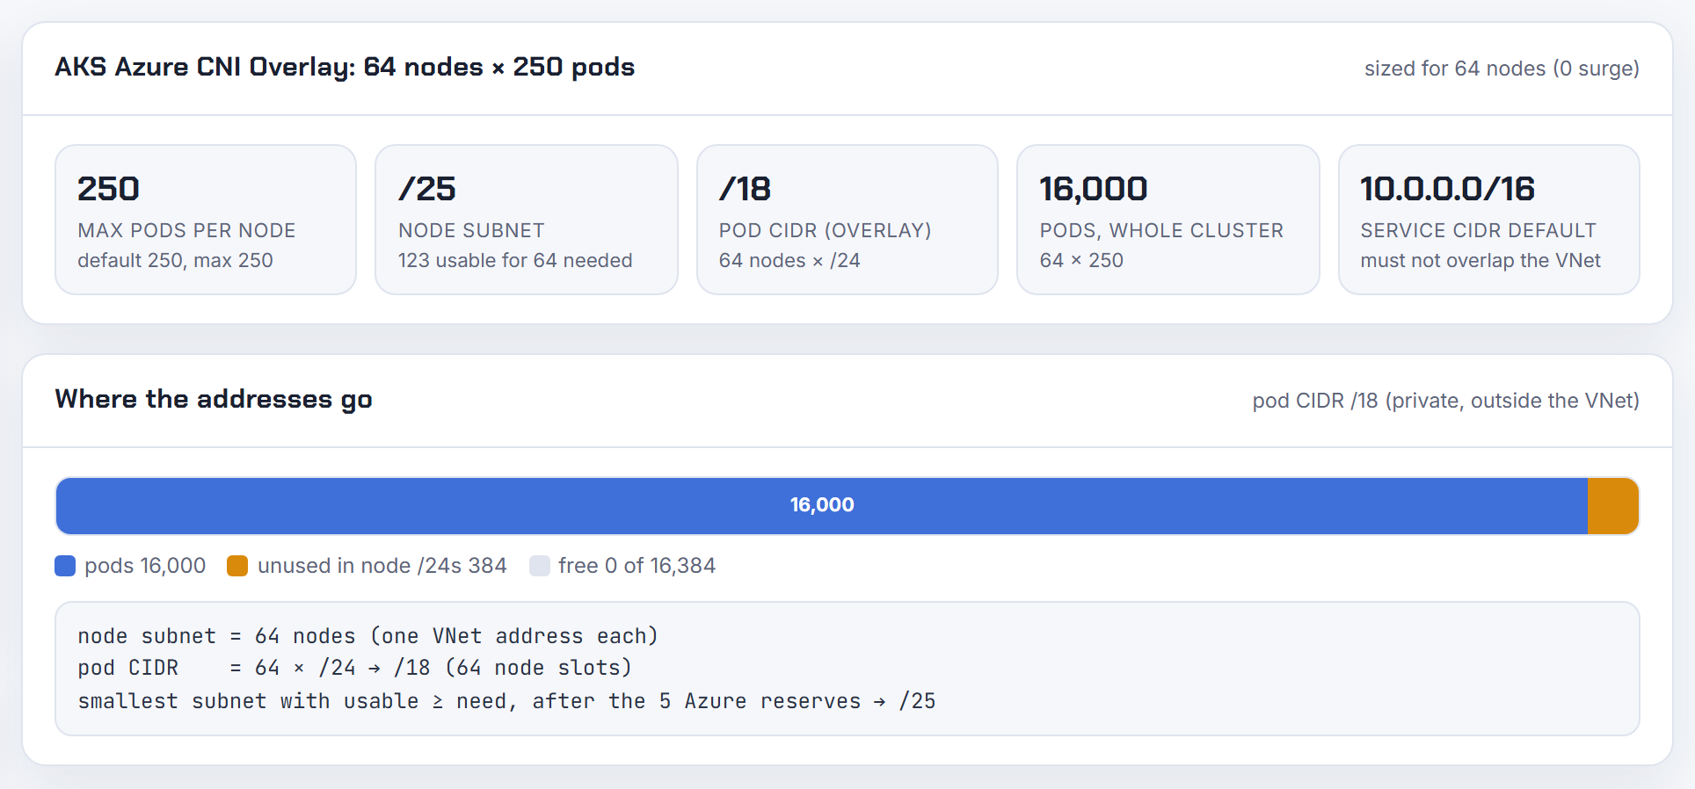
Task: Click the "64 nodes × /24" caption
Action: [789, 260]
